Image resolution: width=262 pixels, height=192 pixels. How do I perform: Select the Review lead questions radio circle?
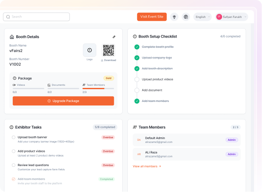point(14,165)
